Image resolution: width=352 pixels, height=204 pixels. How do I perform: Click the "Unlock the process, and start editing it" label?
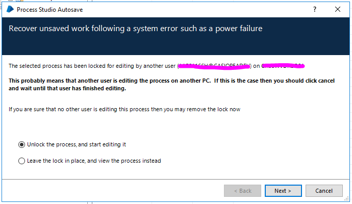(77, 144)
